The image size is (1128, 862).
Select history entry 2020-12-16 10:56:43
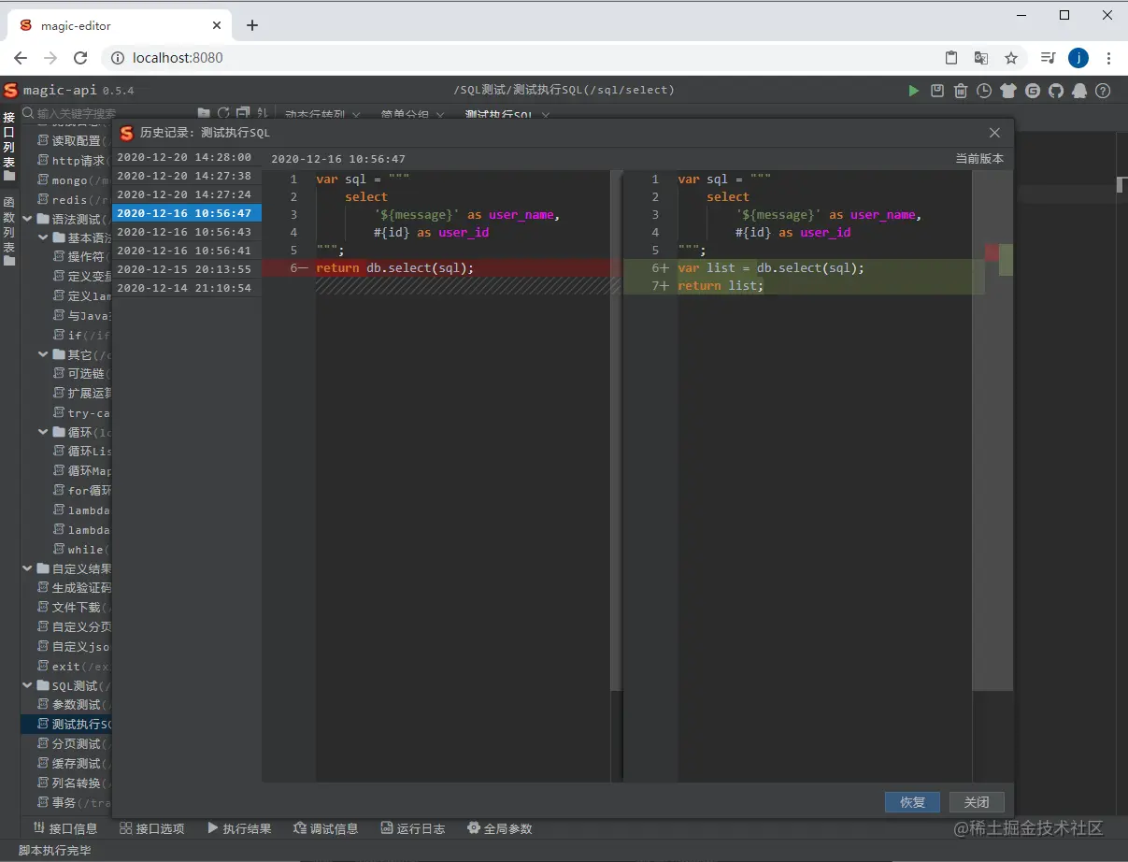pyautogui.click(x=187, y=232)
